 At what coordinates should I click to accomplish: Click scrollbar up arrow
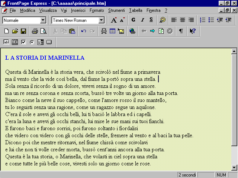234,52
